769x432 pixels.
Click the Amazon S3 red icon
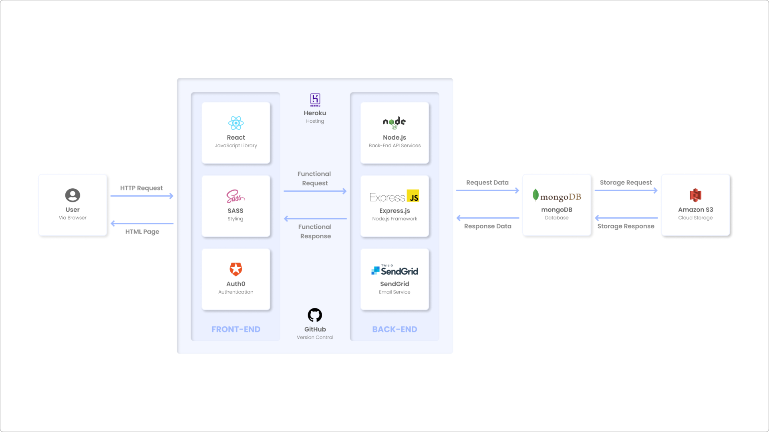point(695,195)
